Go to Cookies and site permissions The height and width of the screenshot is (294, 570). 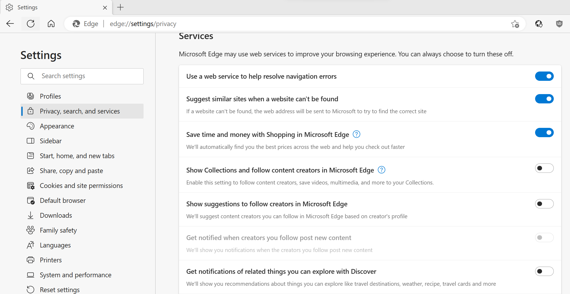81,186
